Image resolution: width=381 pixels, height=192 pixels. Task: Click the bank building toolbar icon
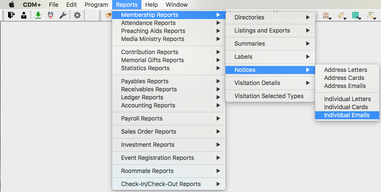tap(326, 16)
